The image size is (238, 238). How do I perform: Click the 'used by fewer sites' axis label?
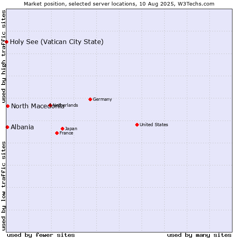(41, 235)
